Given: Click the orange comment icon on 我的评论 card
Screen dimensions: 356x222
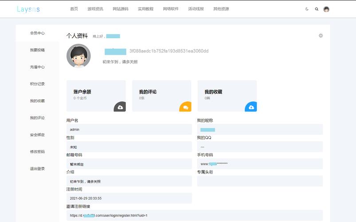Looking at the screenshot, I should tap(185, 107).
